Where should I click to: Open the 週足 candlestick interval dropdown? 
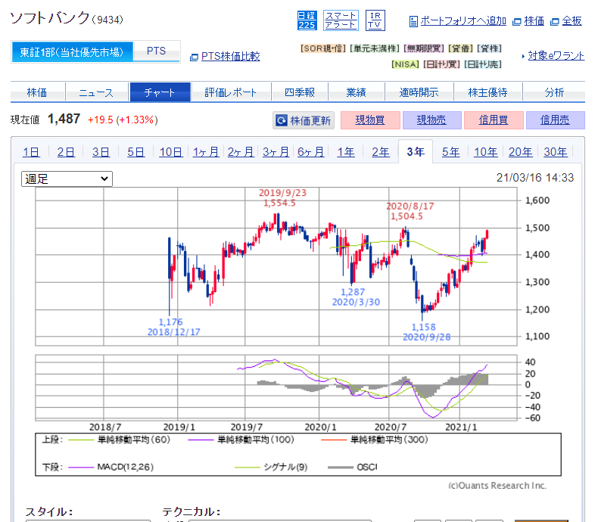[x=67, y=179]
